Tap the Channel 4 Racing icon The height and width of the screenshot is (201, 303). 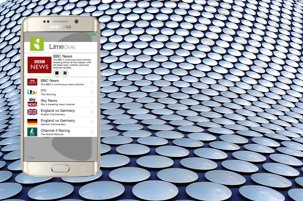click(x=32, y=132)
